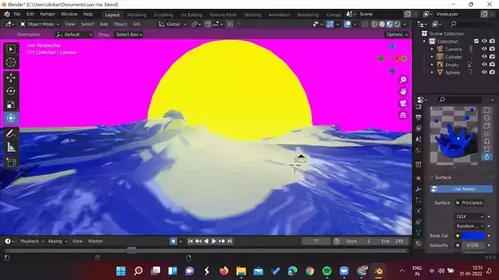Open the Render menu

point(47,14)
